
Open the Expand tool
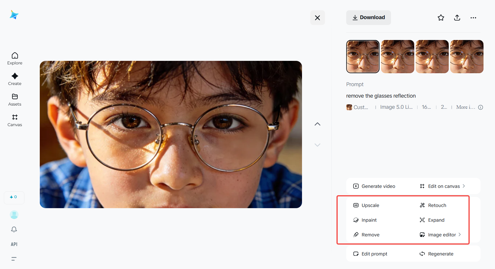click(x=432, y=220)
